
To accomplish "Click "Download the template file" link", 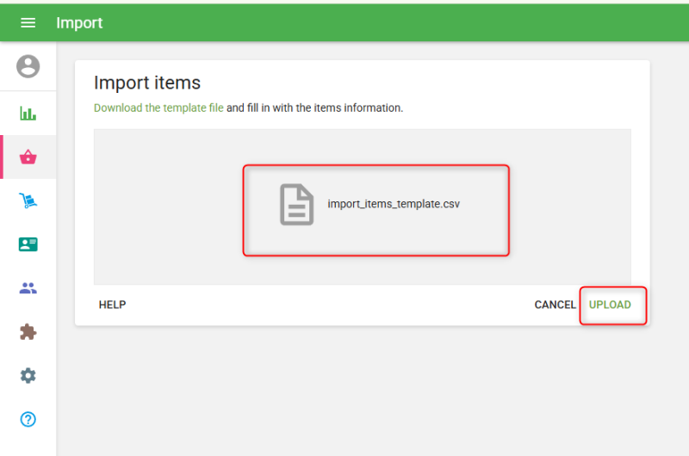I will 158,108.
